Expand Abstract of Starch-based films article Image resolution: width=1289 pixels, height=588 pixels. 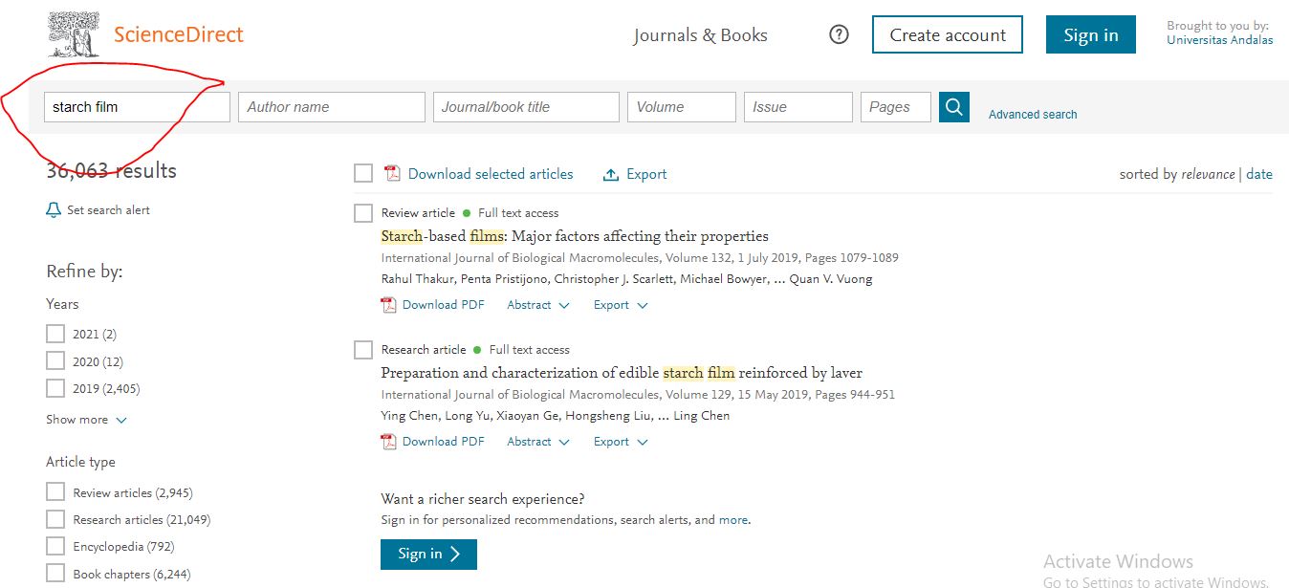(x=538, y=305)
